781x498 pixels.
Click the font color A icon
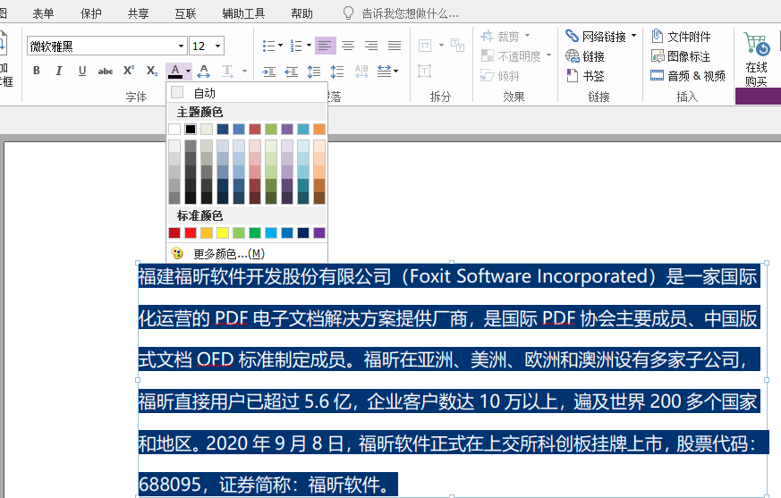pyautogui.click(x=174, y=72)
